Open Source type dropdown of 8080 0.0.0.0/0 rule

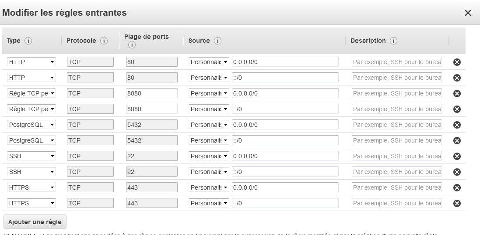[x=209, y=93]
